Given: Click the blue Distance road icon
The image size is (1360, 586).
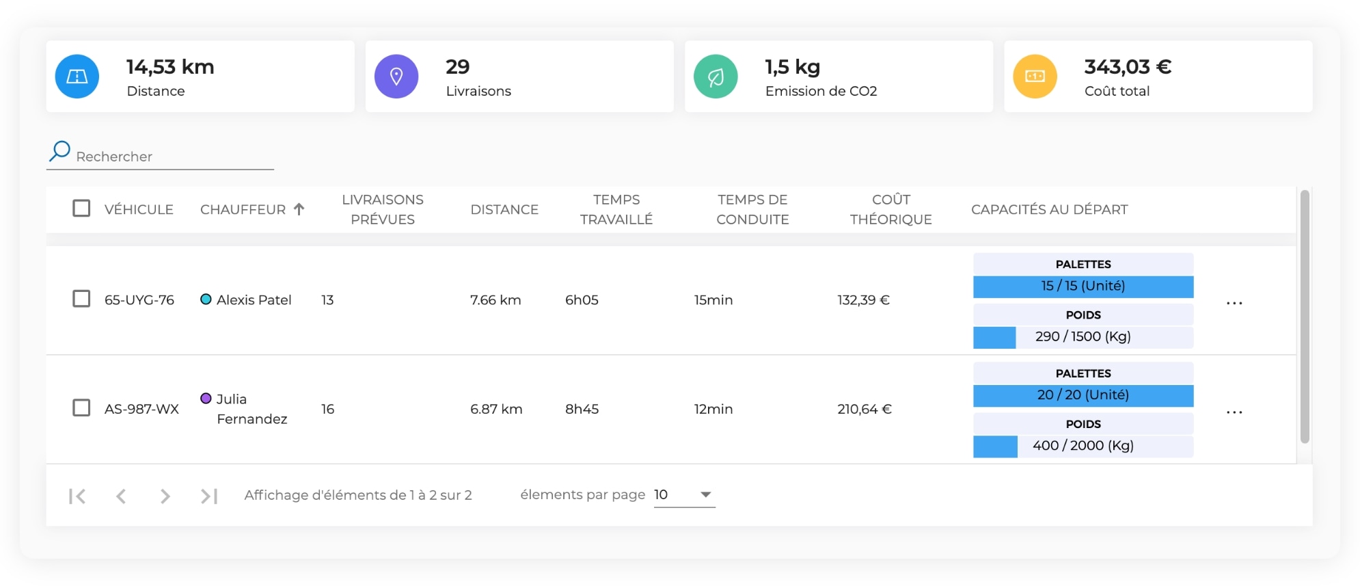Looking at the screenshot, I should coord(77,77).
